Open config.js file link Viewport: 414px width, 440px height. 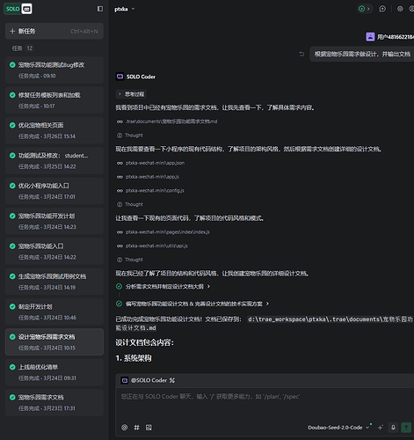[155, 190]
